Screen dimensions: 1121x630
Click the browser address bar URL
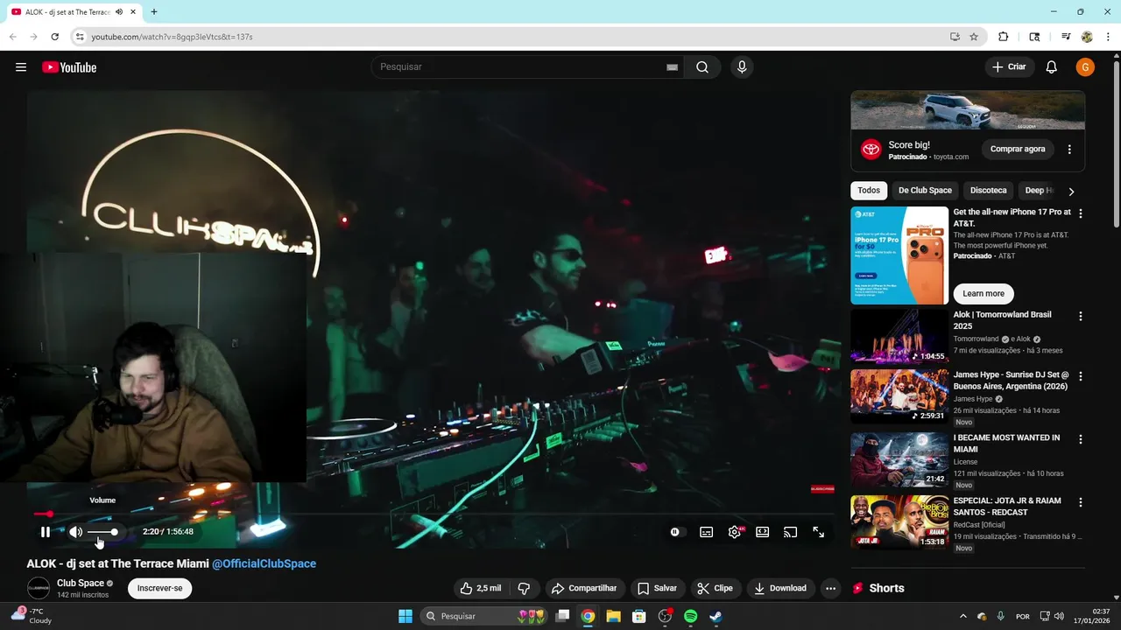click(x=172, y=37)
